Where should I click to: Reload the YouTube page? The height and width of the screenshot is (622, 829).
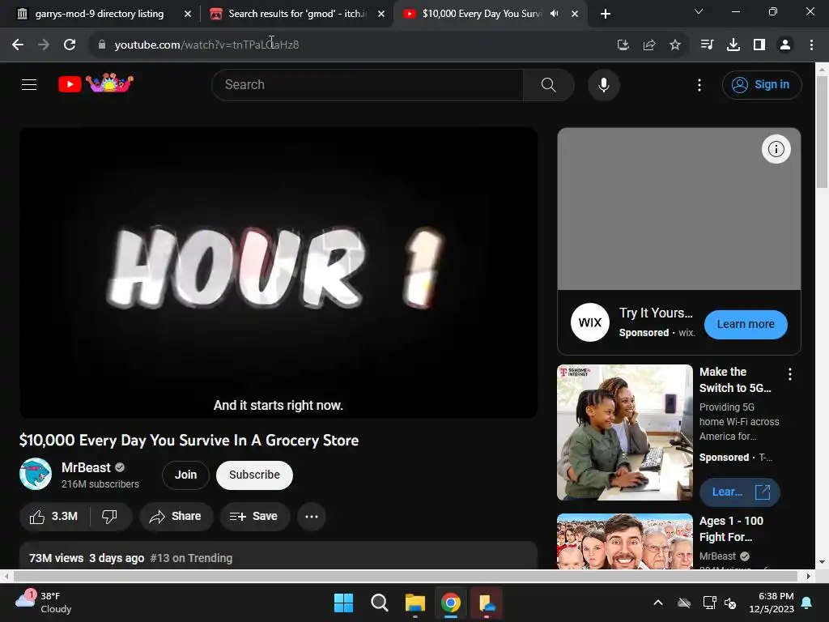(x=70, y=45)
